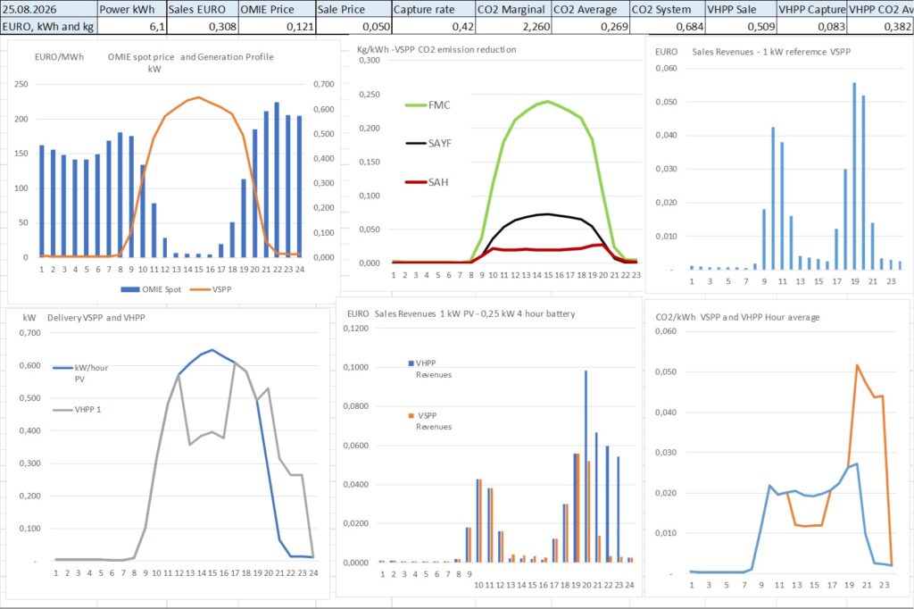Select the red SAH legend entry

[x=427, y=182]
